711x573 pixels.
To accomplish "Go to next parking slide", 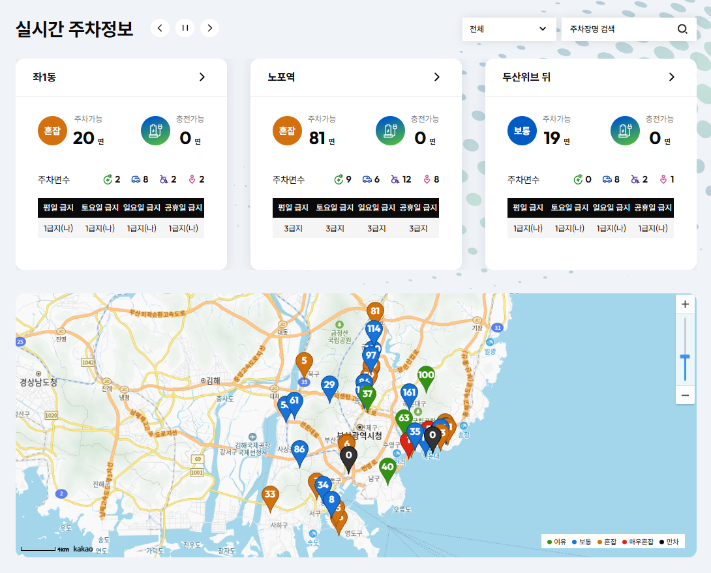I will [209, 28].
